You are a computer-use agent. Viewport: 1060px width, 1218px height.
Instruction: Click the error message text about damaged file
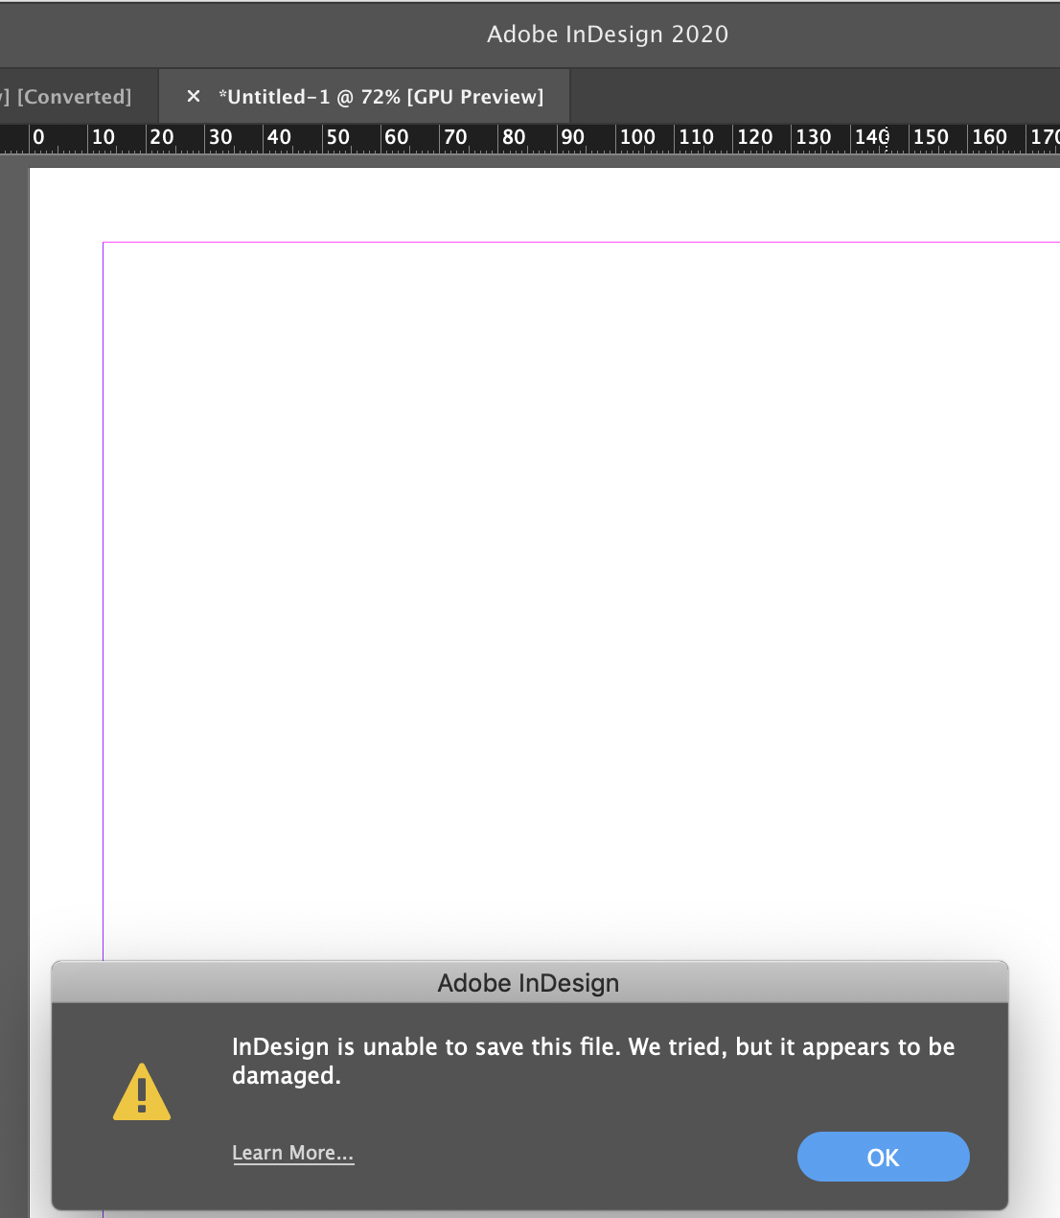[593, 1061]
